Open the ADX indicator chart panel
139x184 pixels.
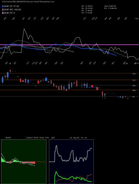point(71,162)
